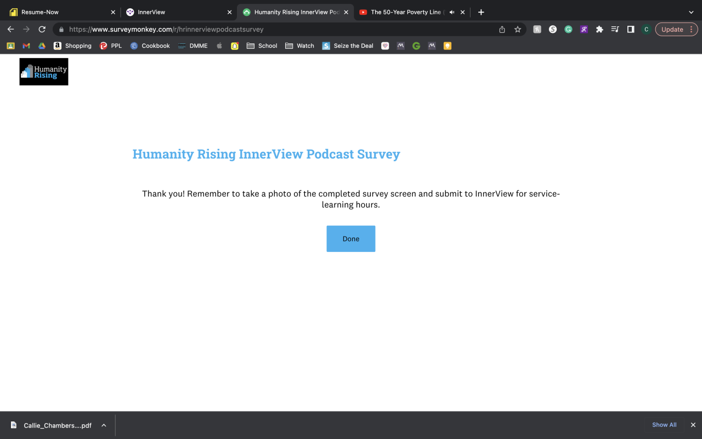The height and width of the screenshot is (439, 702).
Task: Expand the tab search chevron
Action: point(691,12)
